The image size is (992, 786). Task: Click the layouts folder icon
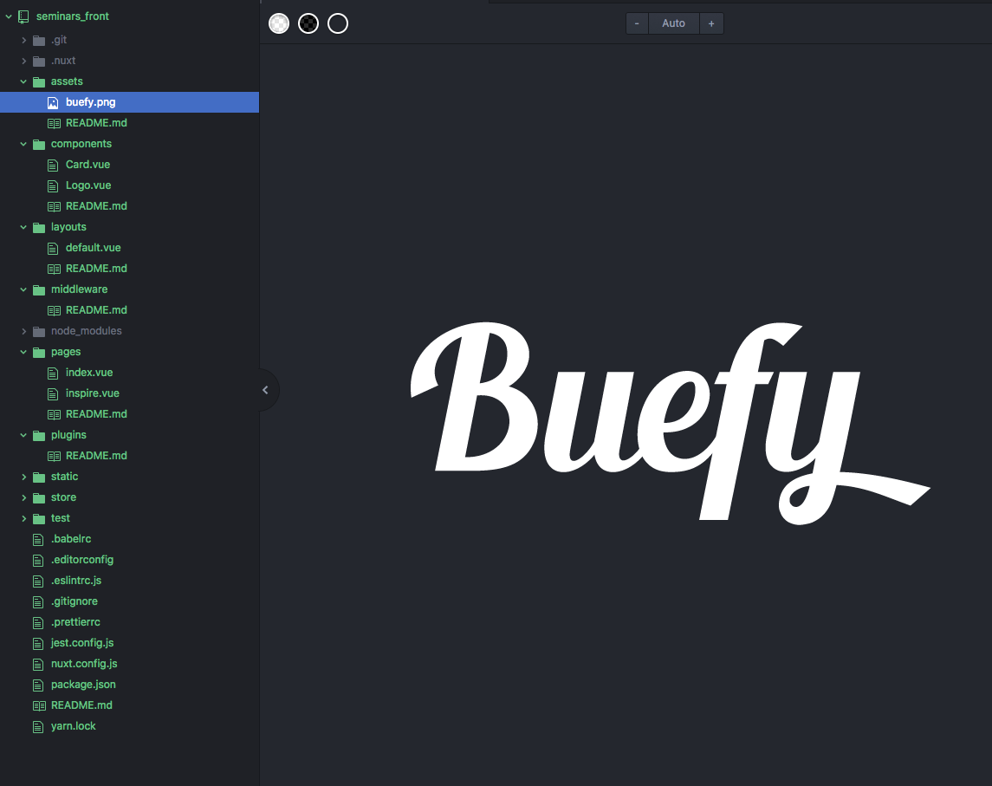pyautogui.click(x=39, y=227)
